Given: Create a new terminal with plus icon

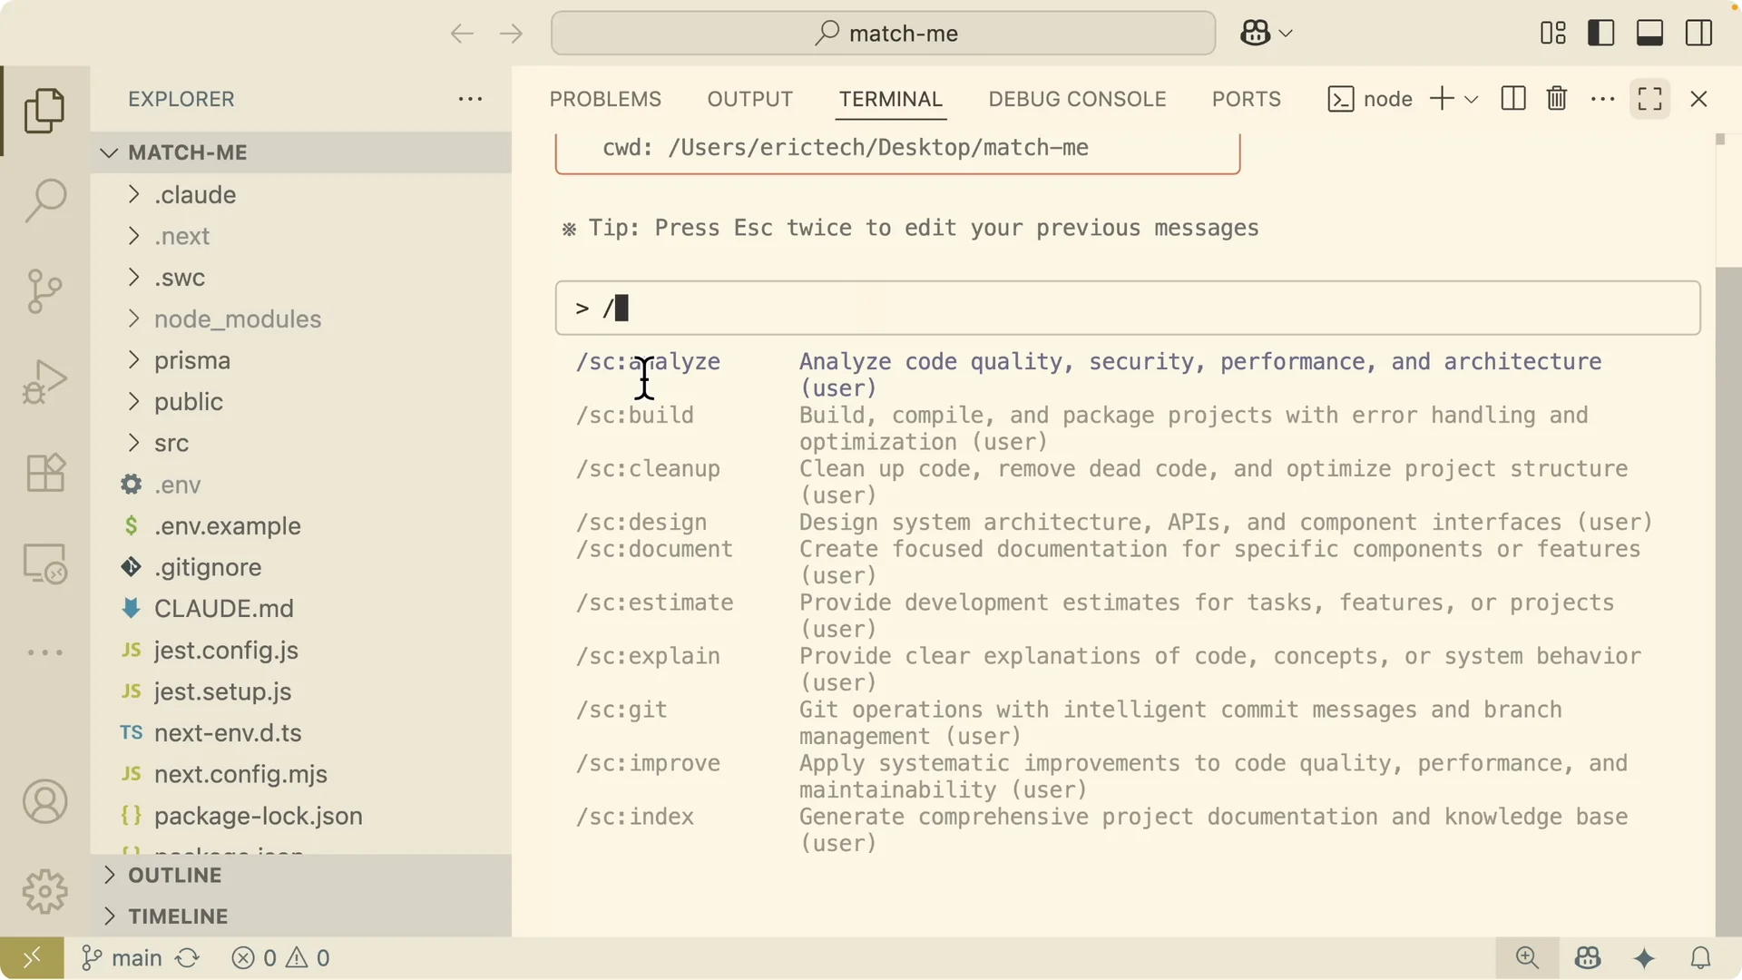Looking at the screenshot, I should click(1442, 99).
